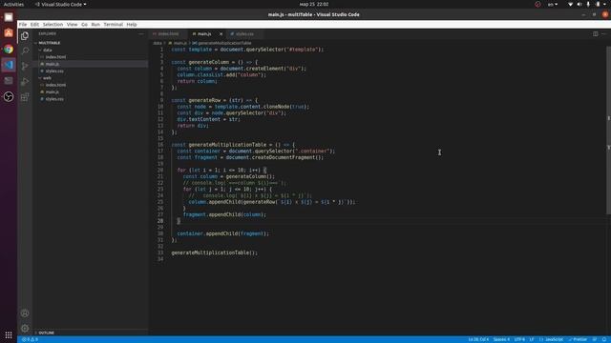Open Explorer panel more actions ellipsis
This screenshot has height=343, width=611.
tap(141, 34)
